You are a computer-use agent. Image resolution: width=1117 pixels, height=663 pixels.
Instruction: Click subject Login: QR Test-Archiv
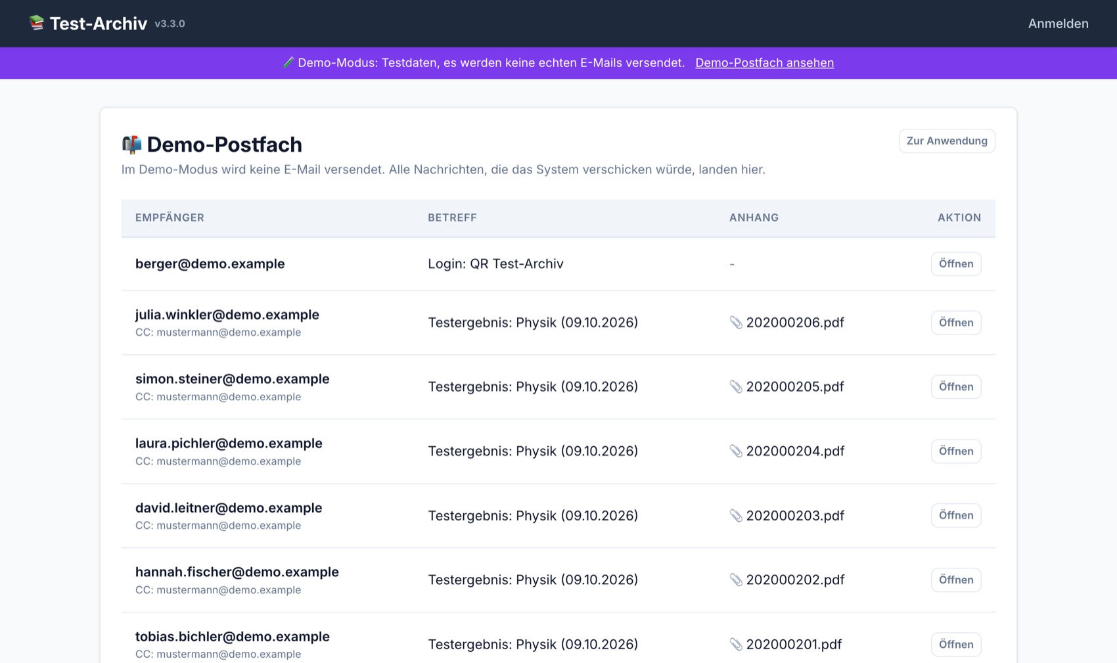click(x=495, y=263)
